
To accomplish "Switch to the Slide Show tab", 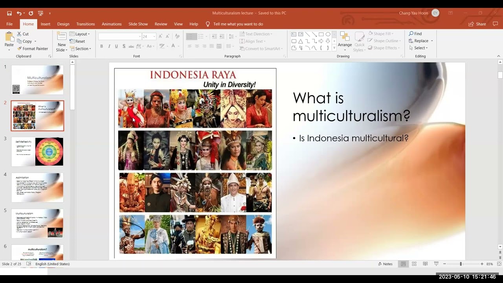I will 138,24.
